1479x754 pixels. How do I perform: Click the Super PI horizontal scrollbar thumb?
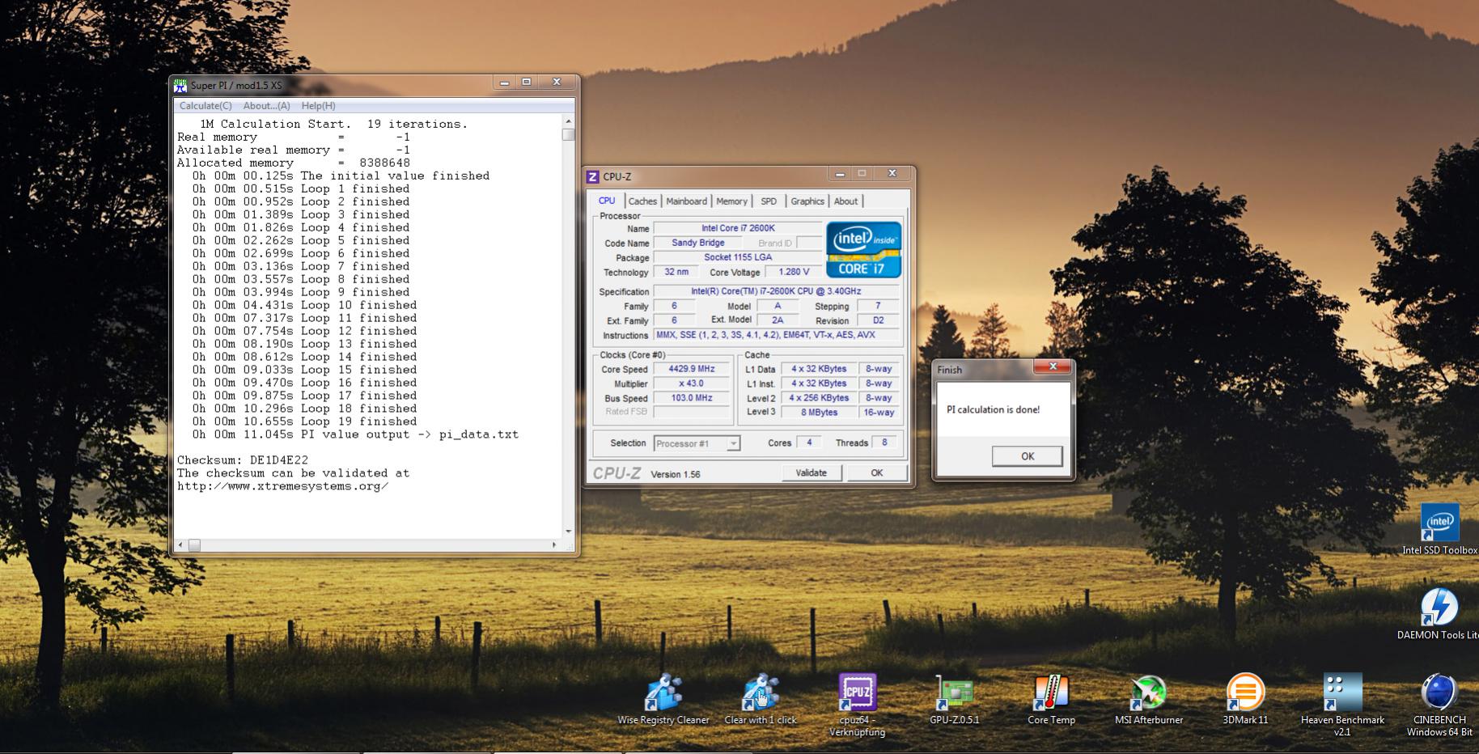pos(194,545)
